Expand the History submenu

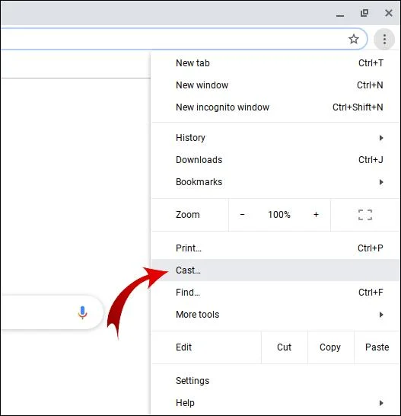point(275,138)
